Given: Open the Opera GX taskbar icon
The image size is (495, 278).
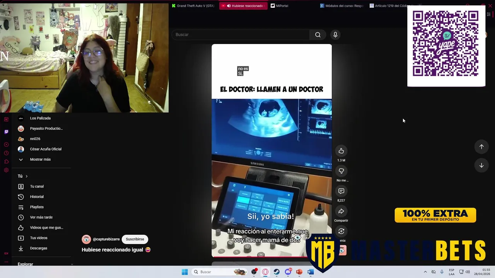Looking at the screenshot, I should (265, 272).
